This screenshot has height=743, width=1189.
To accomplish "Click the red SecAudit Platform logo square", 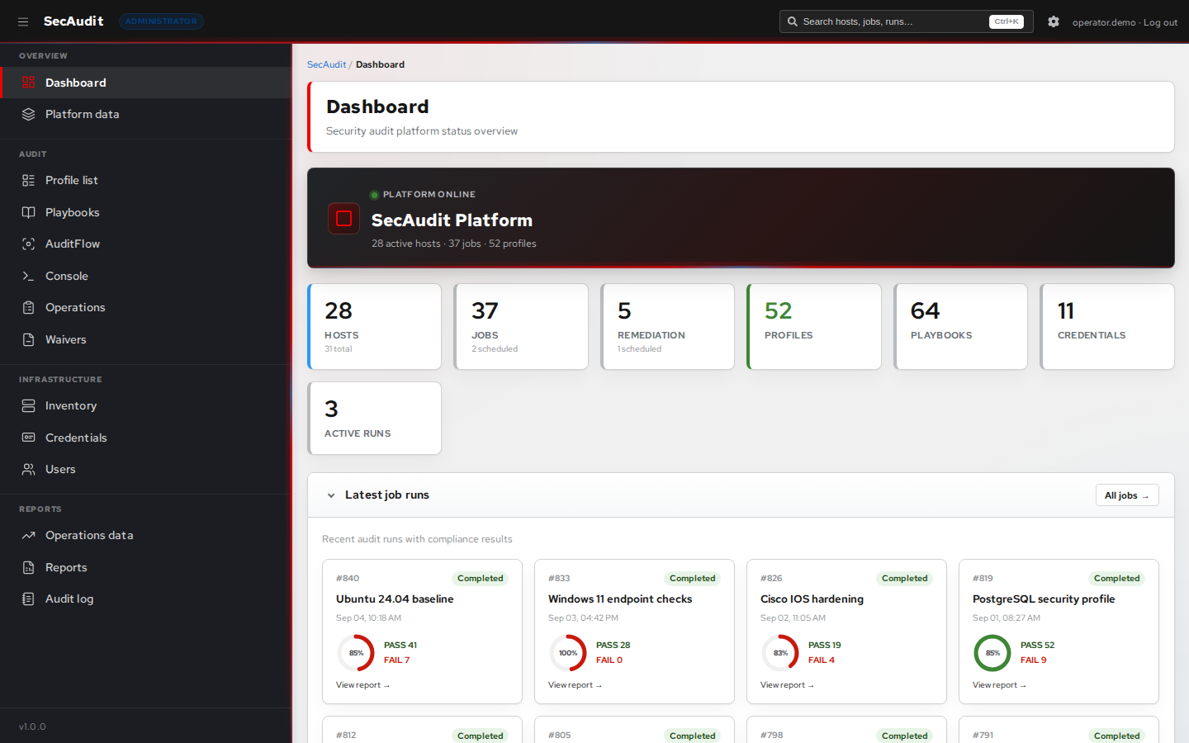I will point(343,218).
